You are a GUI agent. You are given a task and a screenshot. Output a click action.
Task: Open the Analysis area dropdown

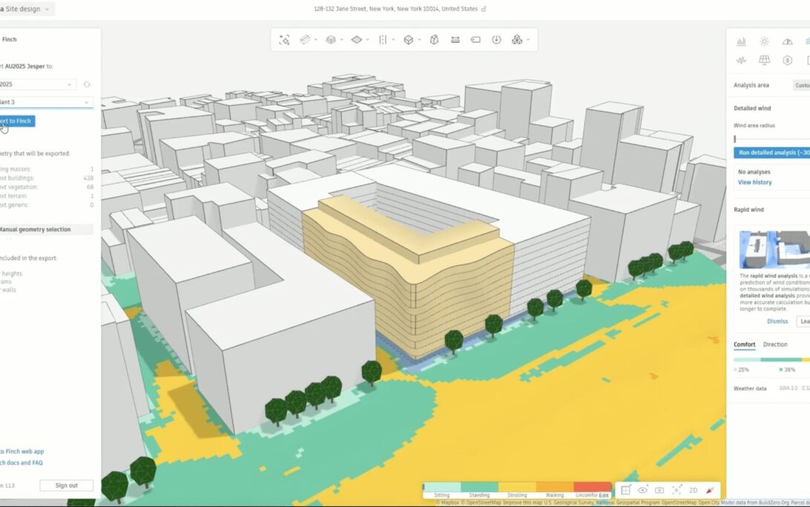pyautogui.click(x=801, y=85)
